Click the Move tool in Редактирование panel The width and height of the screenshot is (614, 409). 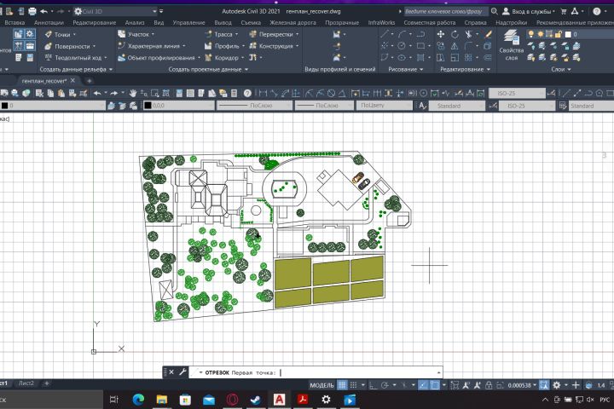pos(441,34)
